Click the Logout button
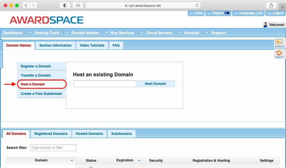 [x=276, y=13]
